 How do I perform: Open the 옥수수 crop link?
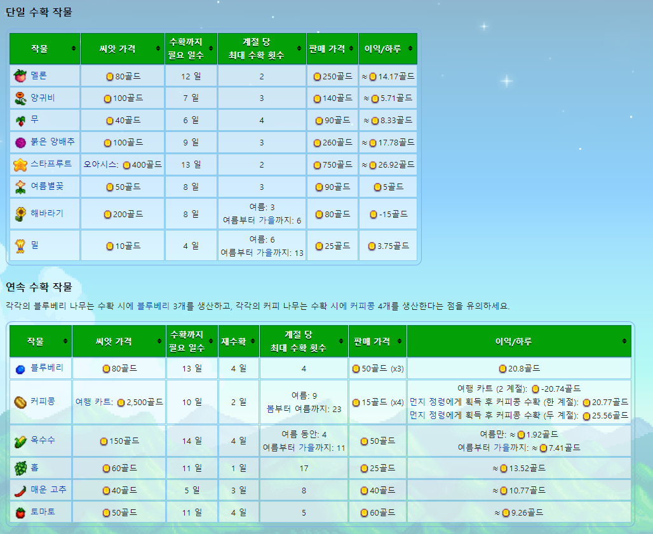click(x=43, y=440)
